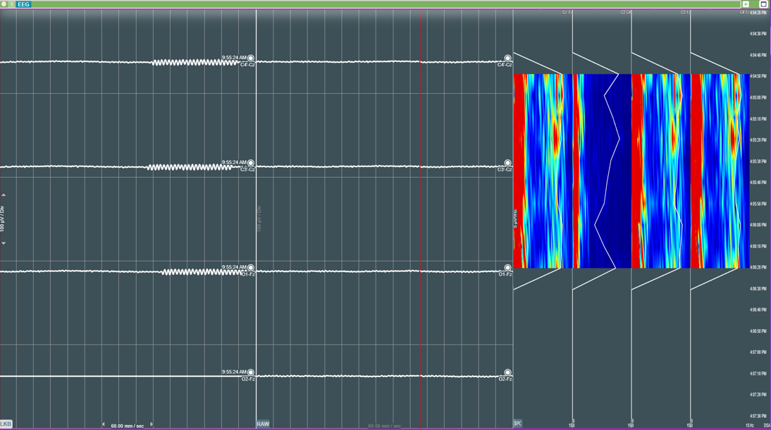Click the 9:55:24 AM timestamp on C3'-Cz trace
This screenshot has width=771, height=430.
point(234,162)
